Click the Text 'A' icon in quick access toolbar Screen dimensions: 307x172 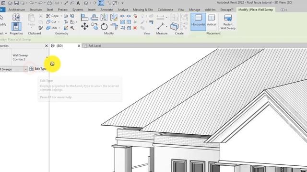pyautogui.click(x=78, y=3)
